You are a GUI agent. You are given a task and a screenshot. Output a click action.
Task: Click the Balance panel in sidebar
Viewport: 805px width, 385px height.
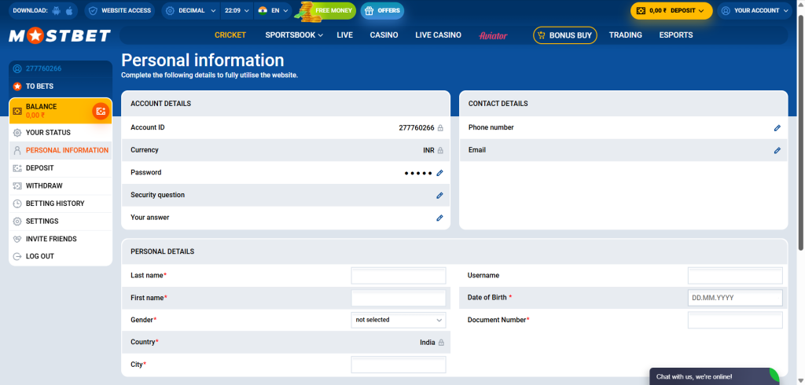pos(61,111)
